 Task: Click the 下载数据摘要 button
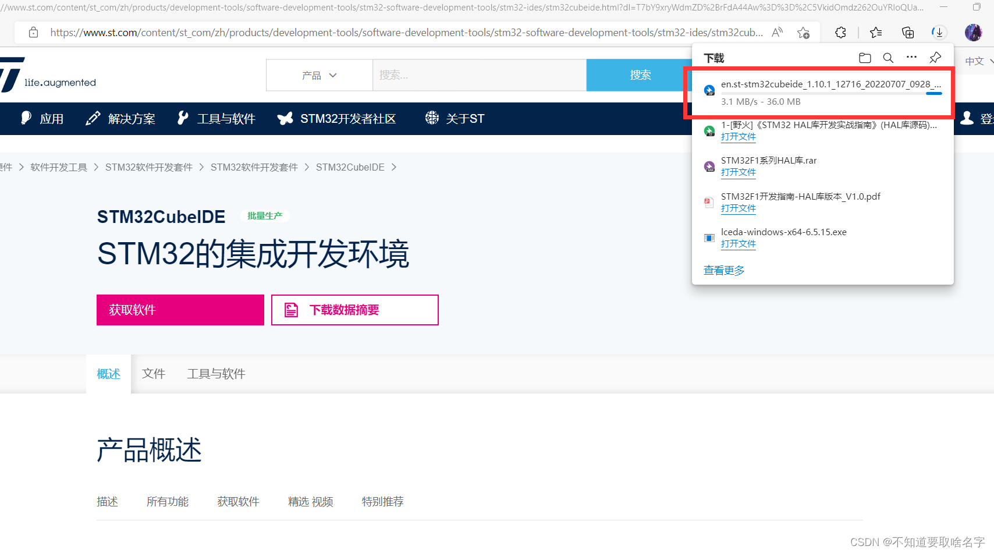tap(355, 310)
